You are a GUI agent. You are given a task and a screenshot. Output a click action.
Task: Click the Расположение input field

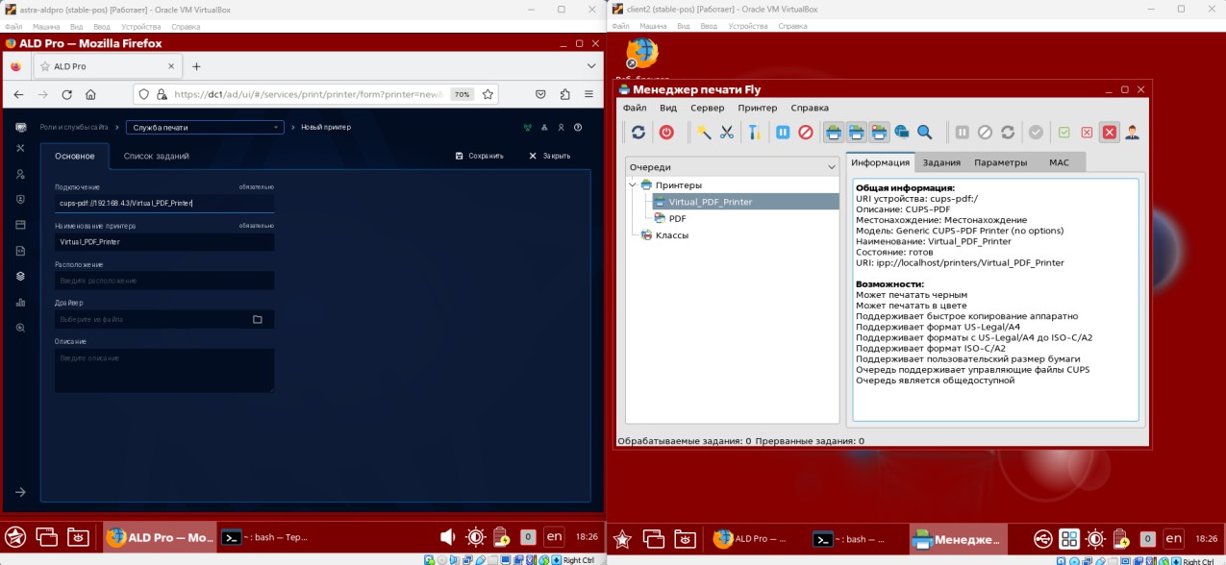(164, 281)
